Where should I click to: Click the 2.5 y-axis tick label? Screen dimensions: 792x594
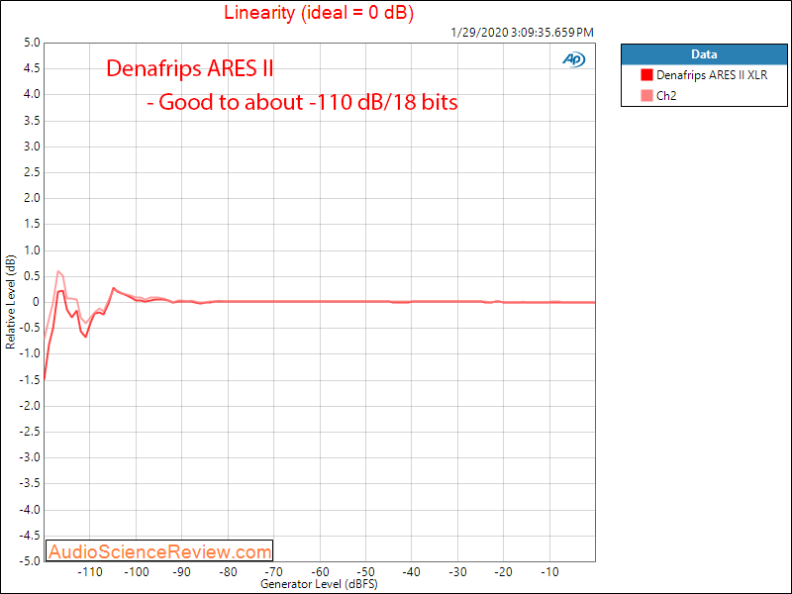pos(32,172)
